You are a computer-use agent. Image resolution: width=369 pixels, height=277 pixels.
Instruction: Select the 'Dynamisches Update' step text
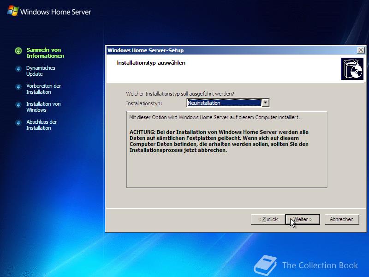point(41,71)
